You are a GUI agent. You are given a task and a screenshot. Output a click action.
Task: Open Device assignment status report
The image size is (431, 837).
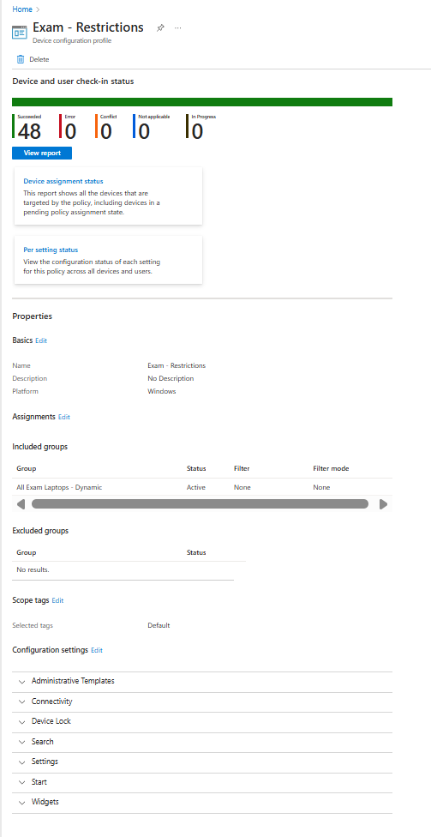point(63,182)
